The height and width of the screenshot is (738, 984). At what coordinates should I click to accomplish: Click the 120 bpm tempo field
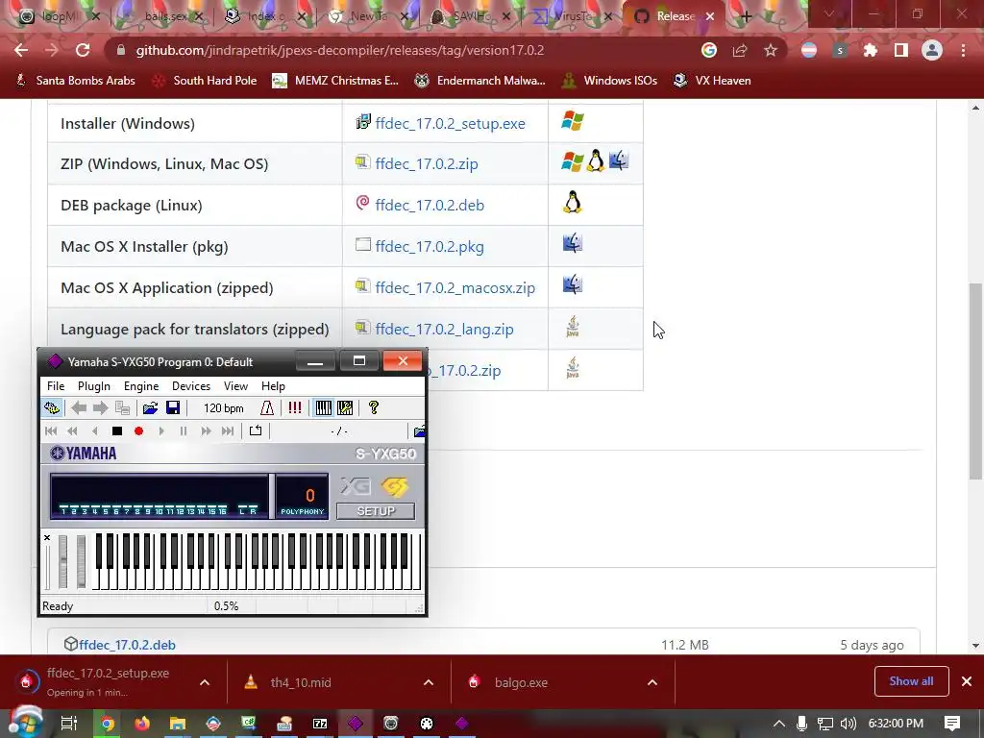pos(223,408)
